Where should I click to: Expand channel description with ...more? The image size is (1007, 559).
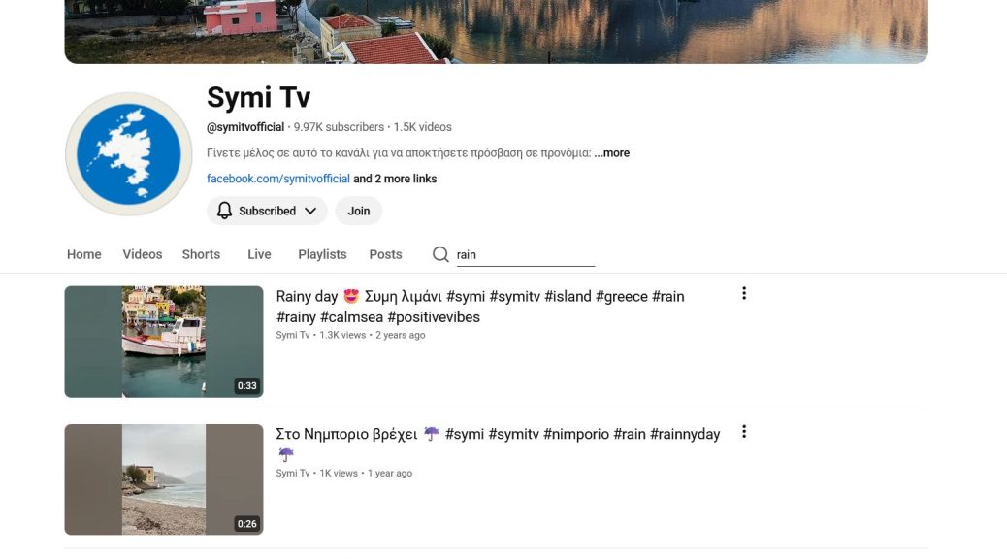coord(612,153)
